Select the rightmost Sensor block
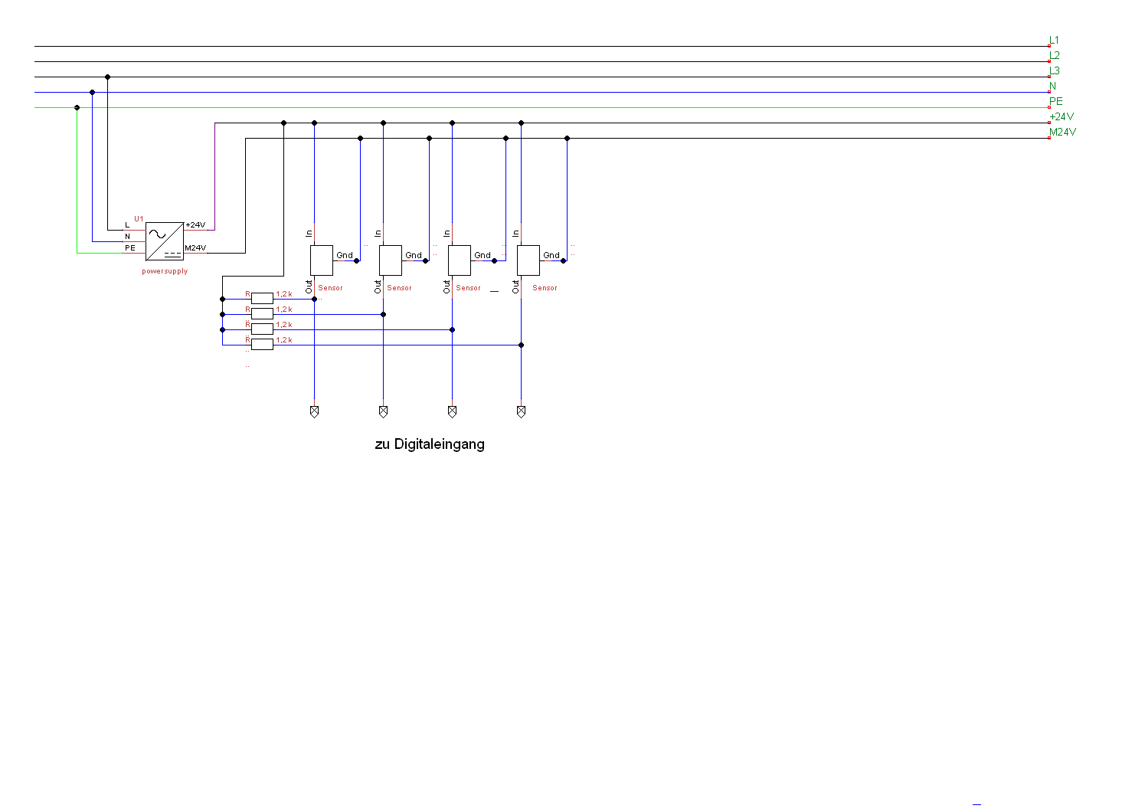Viewport: 1145px width, 812px height. 528,260
